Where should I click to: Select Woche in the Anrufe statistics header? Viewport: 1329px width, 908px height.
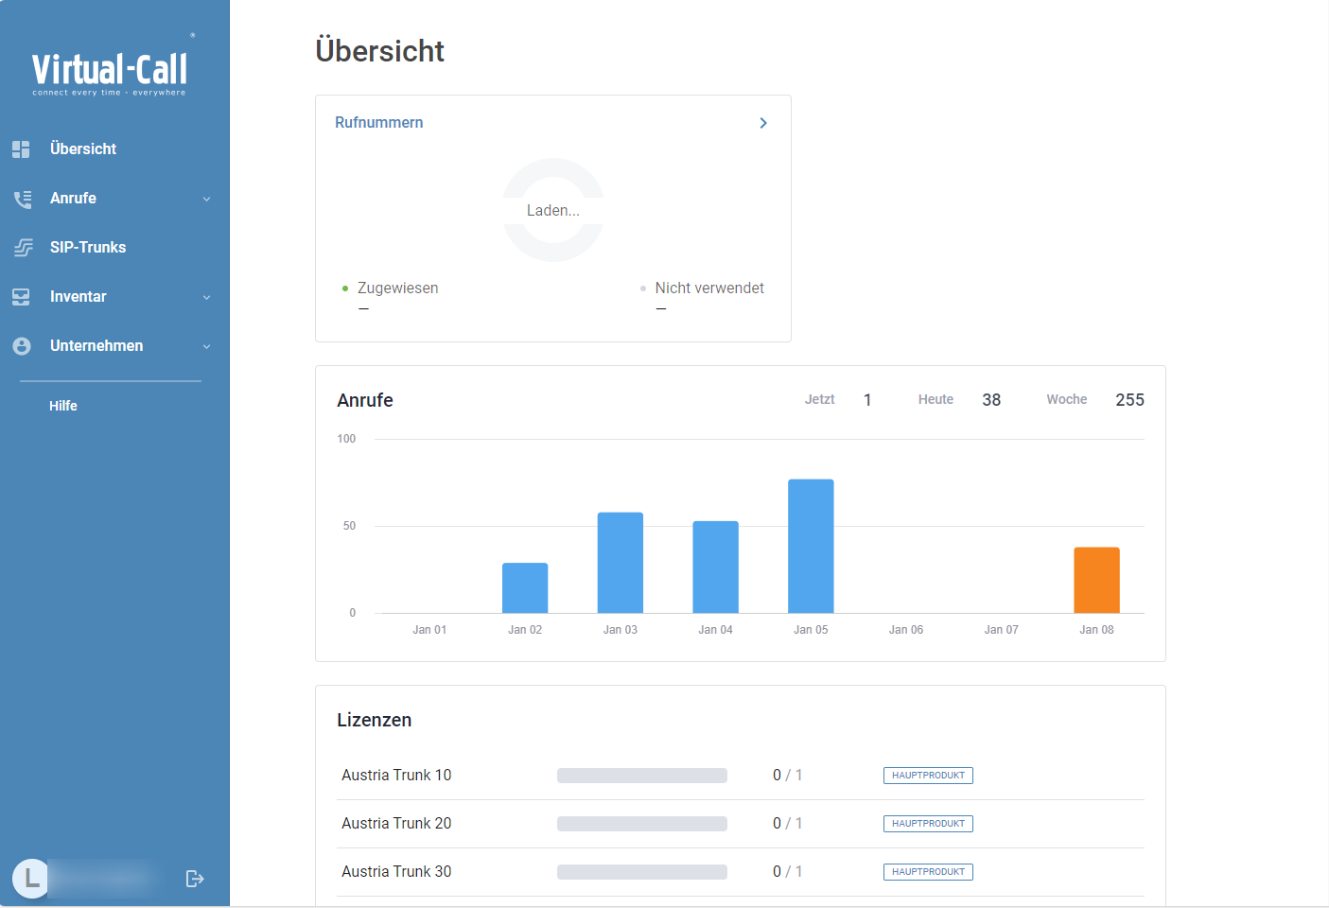1067,398
